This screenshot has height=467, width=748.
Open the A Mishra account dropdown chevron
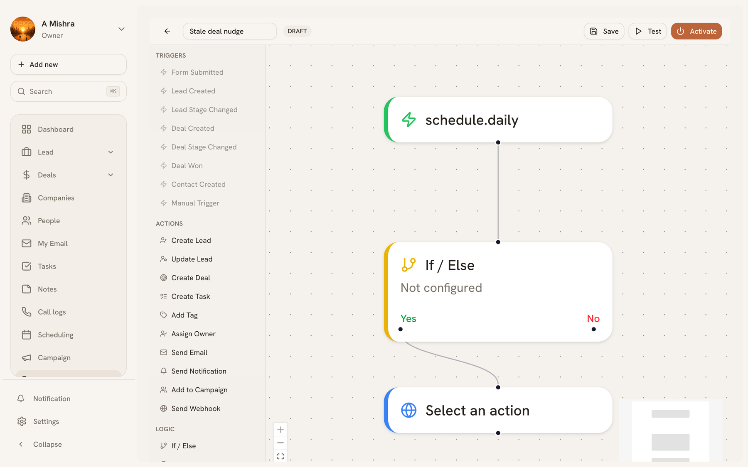[121, 29]
